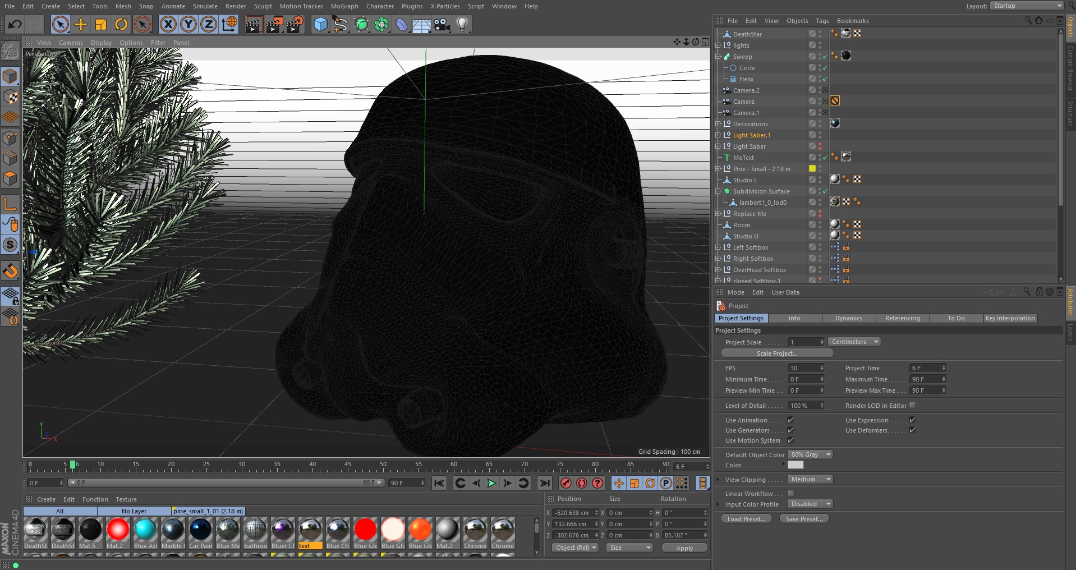Open the MoGraph menu
The width and height of the screenshot is (1076, 570).
tap(344, 6)
